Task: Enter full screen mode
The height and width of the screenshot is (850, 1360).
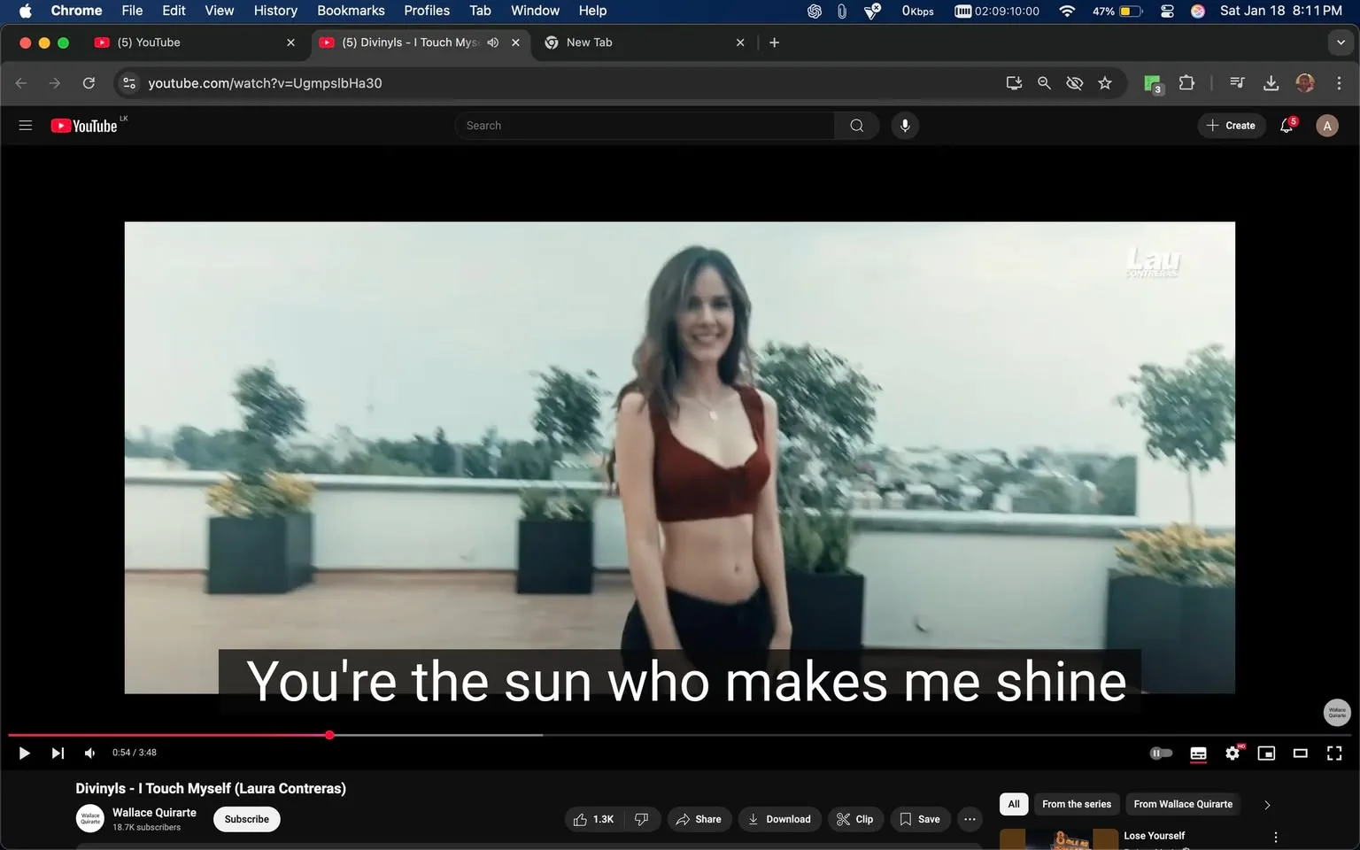Action: point(1333,753)
